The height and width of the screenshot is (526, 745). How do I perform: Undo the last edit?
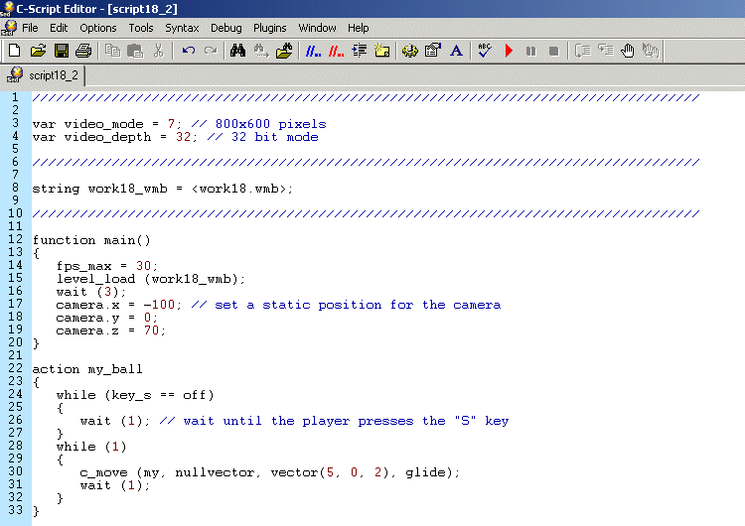pyautogui.click(x=188, y=50)
